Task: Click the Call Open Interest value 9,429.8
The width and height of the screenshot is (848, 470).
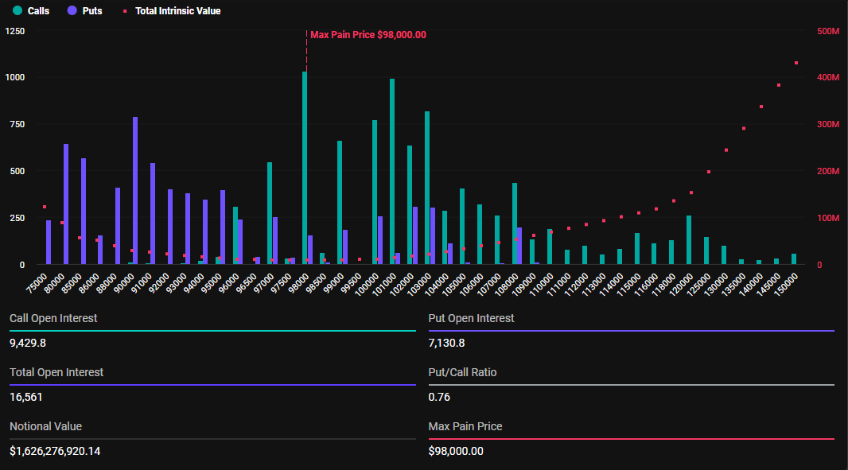Action: 28,343
